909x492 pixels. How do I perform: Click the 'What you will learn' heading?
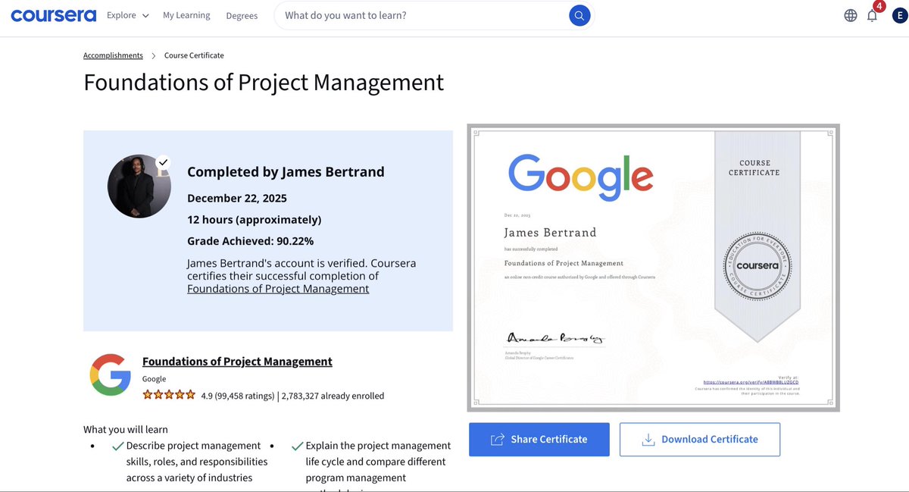click(x=126, y=429)
